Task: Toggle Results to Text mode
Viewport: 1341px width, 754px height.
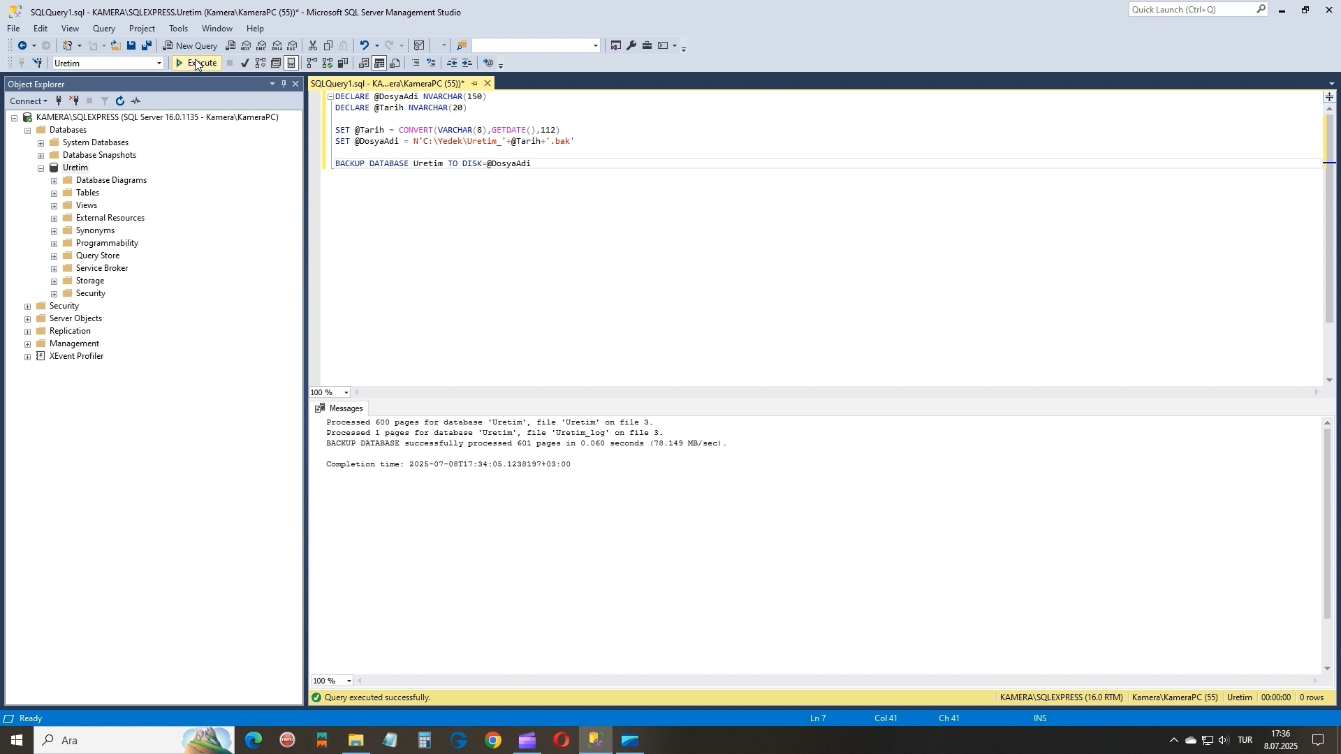Action: click(x=363, y=63)
